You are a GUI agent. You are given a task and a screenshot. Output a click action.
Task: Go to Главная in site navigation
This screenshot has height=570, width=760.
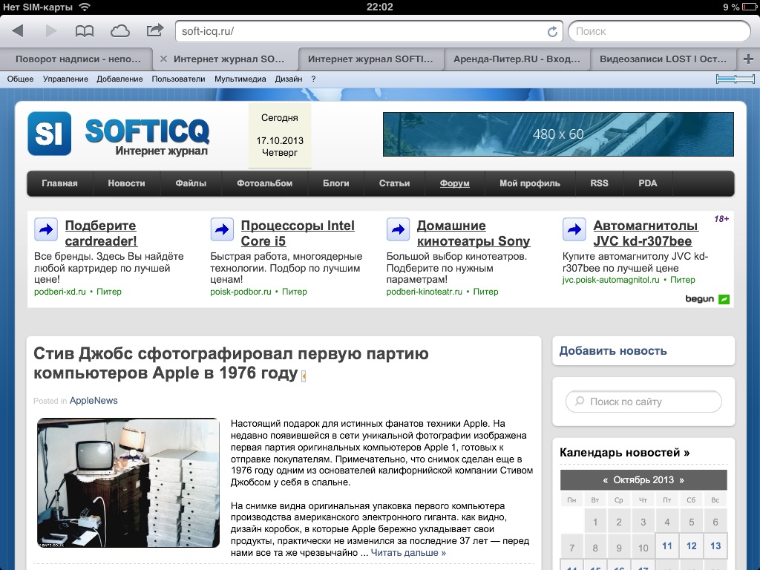tap(59, 183)
